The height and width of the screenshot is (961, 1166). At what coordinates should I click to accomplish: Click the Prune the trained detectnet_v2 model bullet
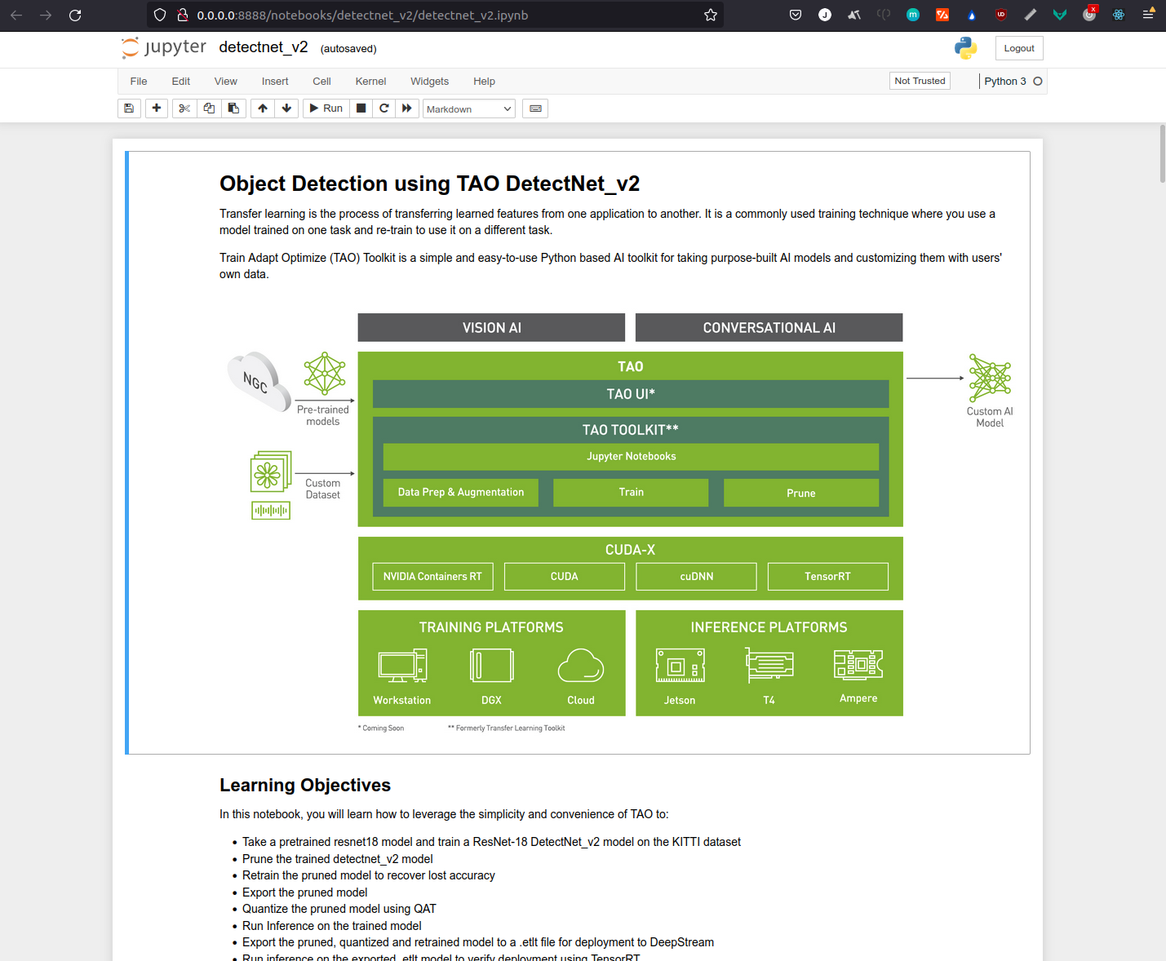click(337, 859)
